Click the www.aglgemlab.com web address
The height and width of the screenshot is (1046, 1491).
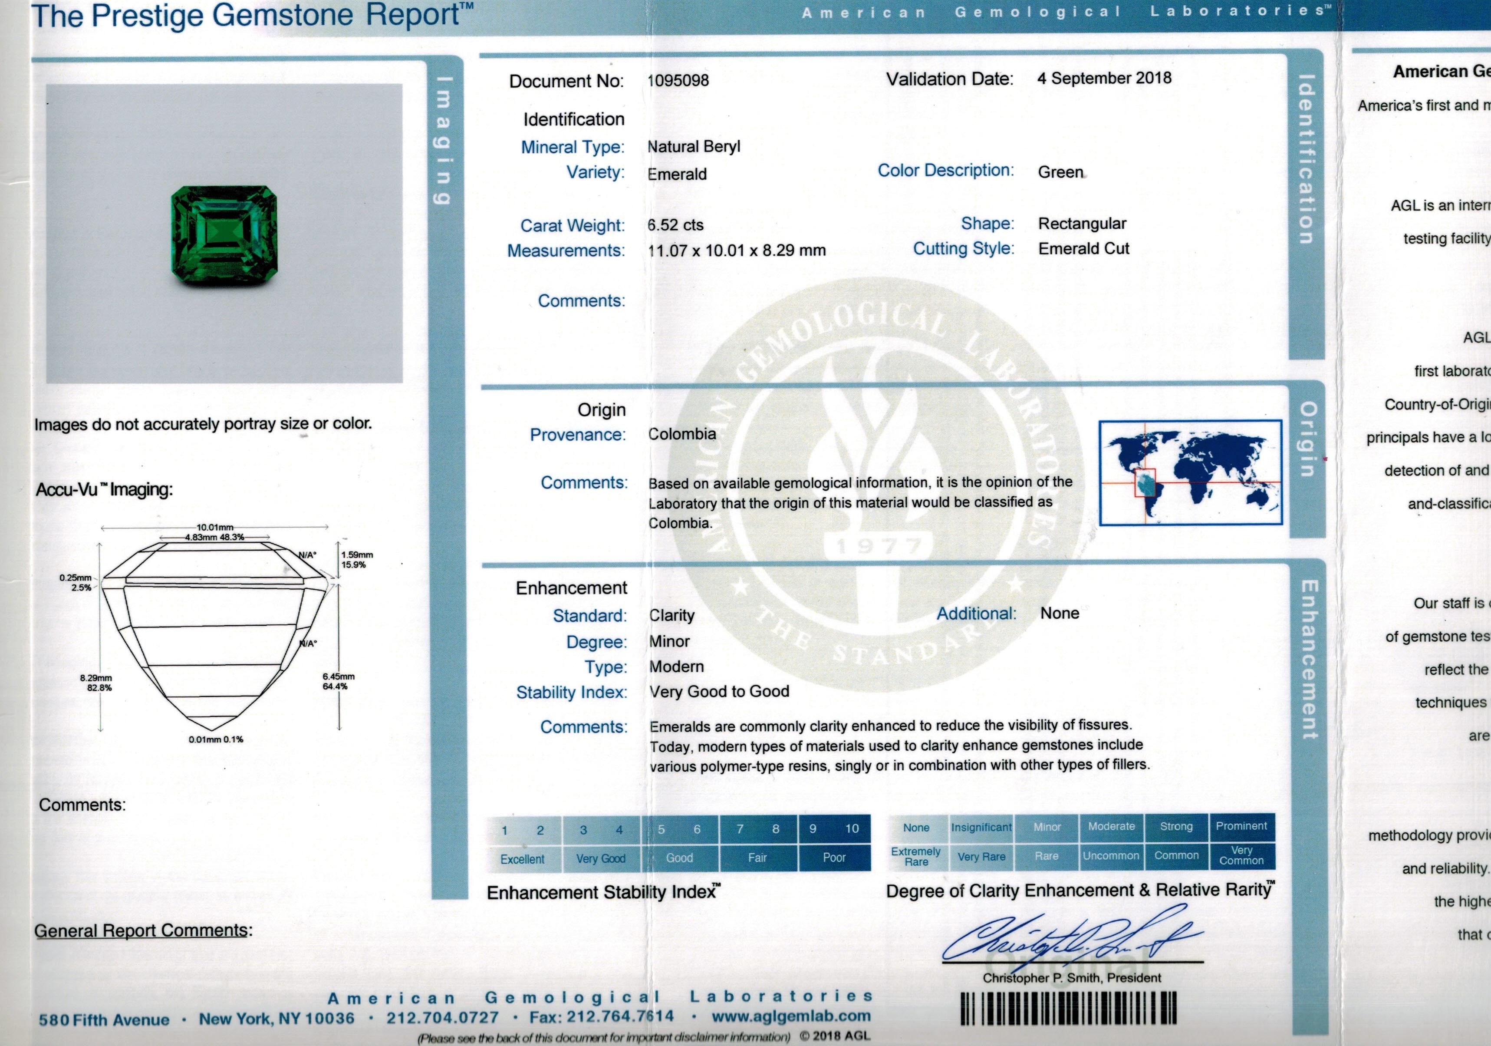point(791,1016)
